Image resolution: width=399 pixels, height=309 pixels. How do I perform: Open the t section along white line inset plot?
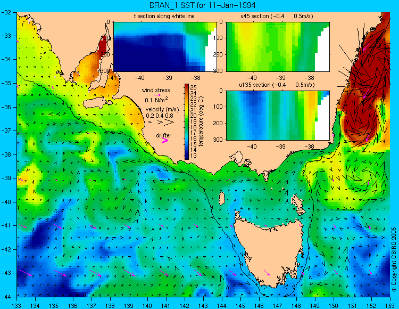pyautogui.click(x=165, y=47)
